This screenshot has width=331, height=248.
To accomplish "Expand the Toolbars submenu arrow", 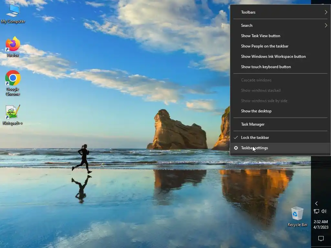I will pos(326,12).
